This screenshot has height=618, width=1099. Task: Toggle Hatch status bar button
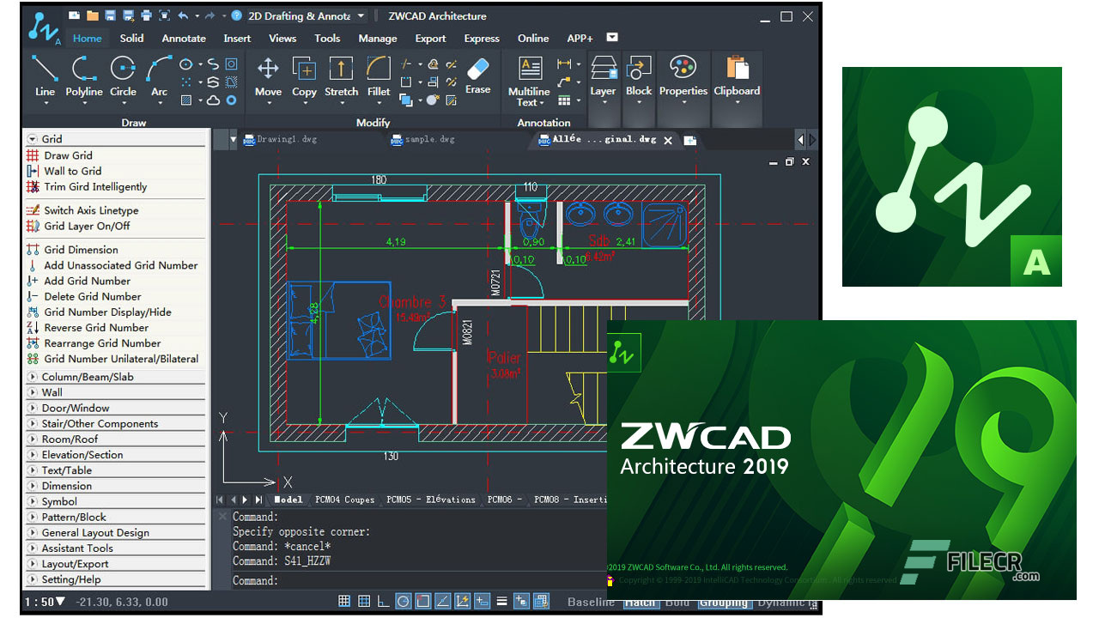pos(640,603)
